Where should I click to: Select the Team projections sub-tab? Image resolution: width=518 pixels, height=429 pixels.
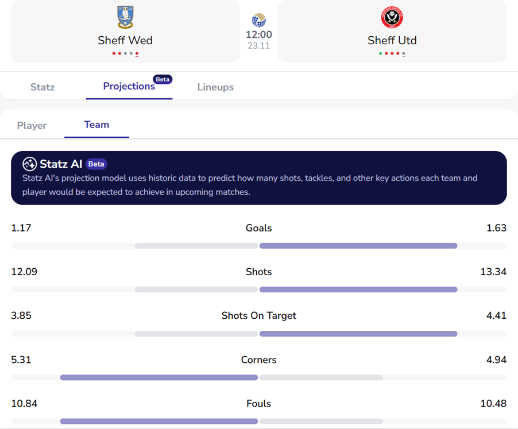coord(96,125)
